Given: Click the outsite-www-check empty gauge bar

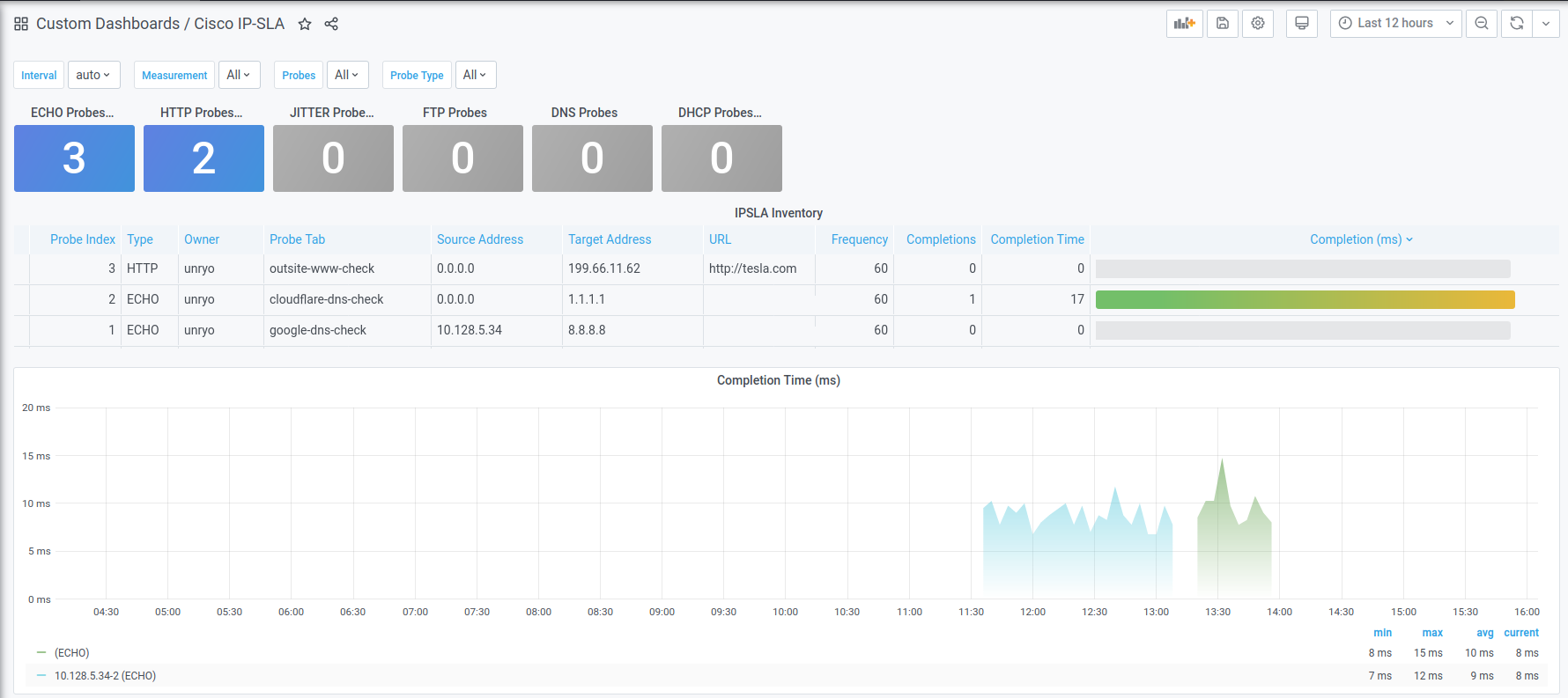Looking at the screenshot, I should point(1303,268).
